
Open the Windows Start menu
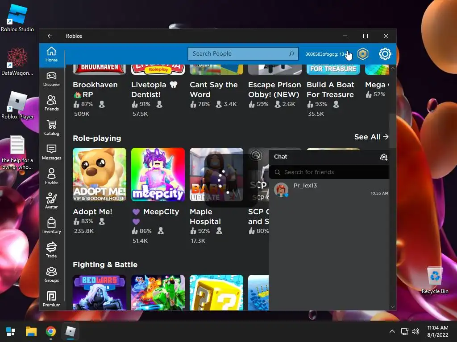click(11, 331)
